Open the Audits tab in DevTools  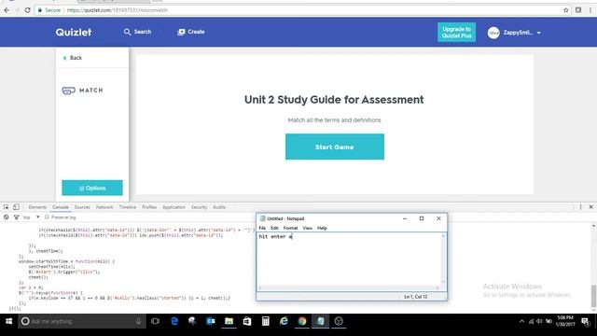click(219, 207)
